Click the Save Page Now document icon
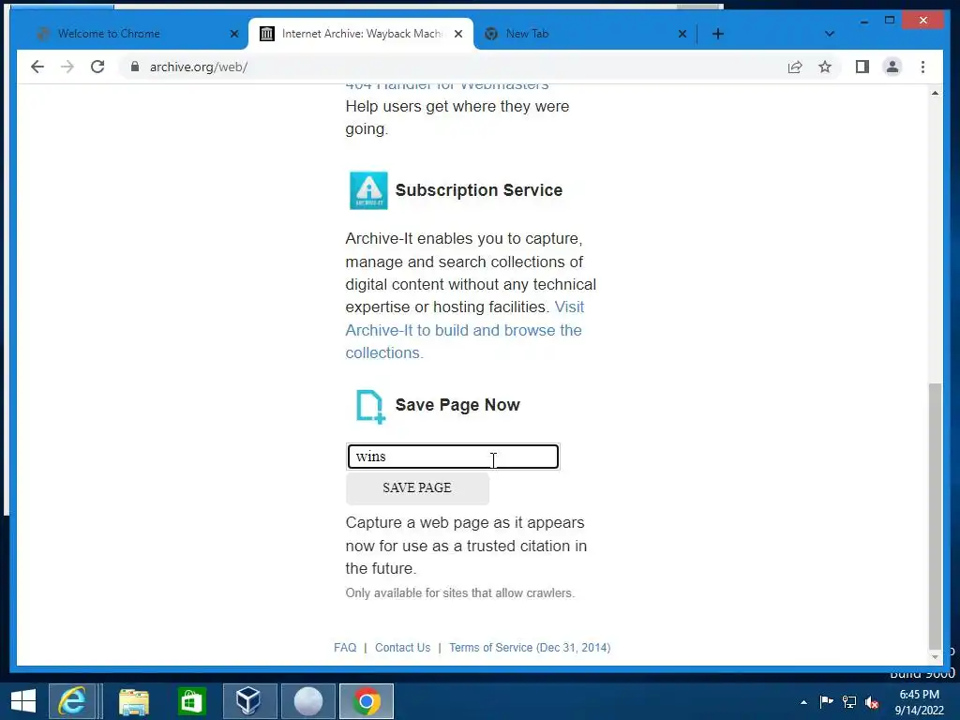960x720 pixels. click(x=370, y=407)
